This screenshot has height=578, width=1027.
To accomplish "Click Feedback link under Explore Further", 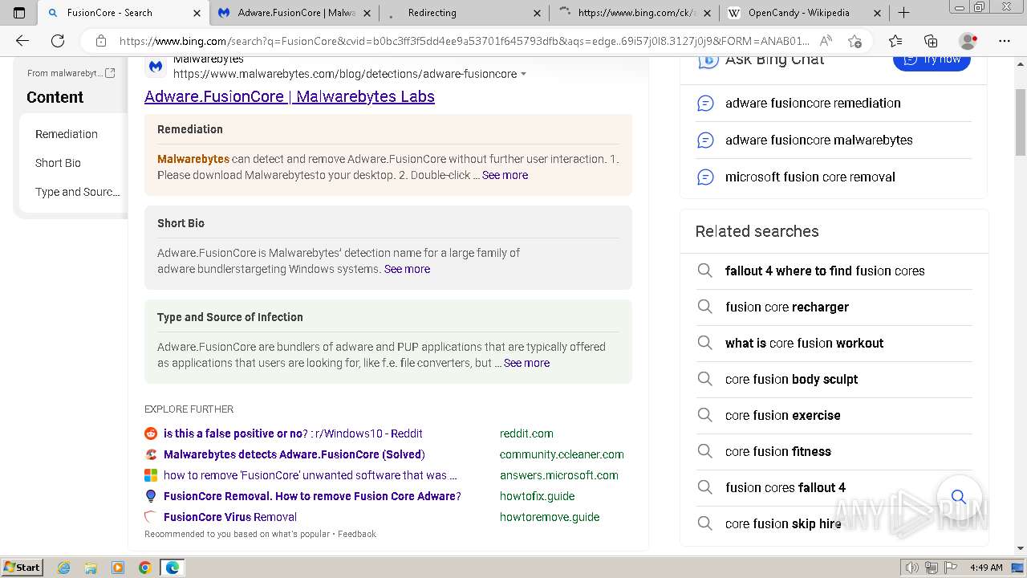I will (356, 534).
